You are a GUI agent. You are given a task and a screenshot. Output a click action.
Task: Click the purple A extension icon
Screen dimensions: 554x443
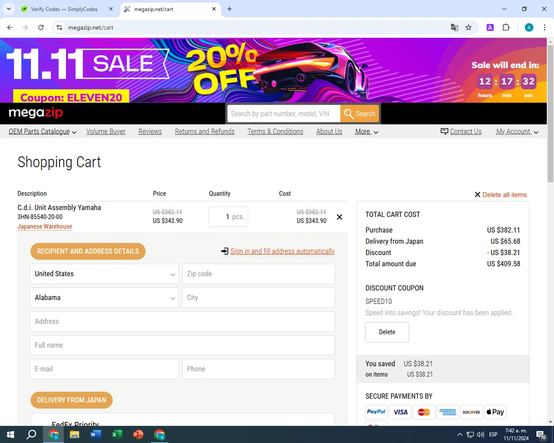(490, 28)
